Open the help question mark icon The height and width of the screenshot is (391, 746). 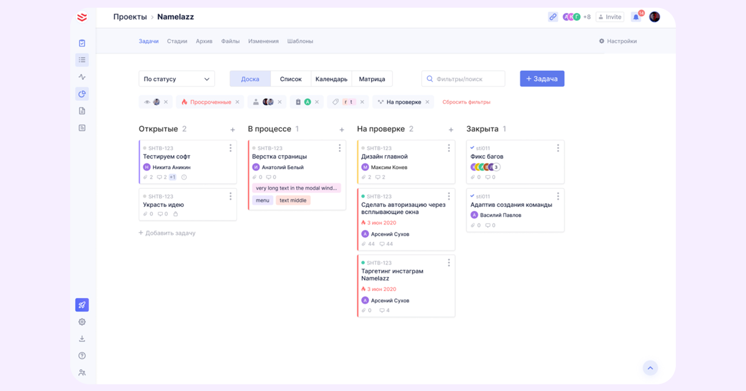point(82,355)
